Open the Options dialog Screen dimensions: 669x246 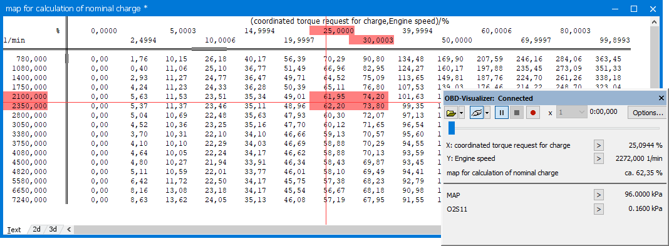(x=647, y=113)
